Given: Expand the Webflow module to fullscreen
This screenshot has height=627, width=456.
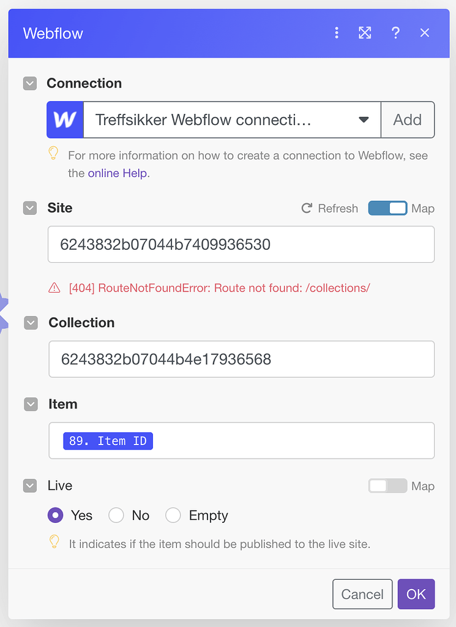Looking at the screenshot, I should [x=365, y=33].
